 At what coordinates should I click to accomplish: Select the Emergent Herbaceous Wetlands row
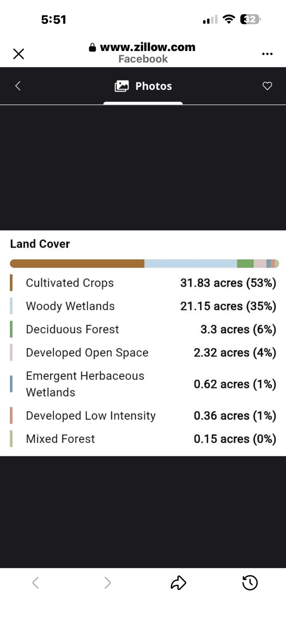pos(143,384)
